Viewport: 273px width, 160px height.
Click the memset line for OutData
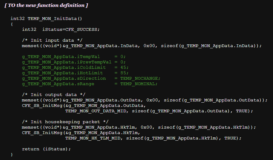145,100
